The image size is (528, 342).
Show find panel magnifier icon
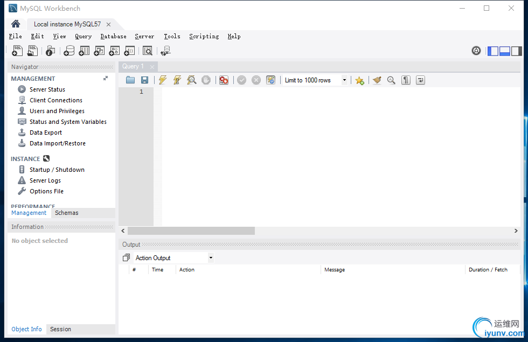point(391,80)
